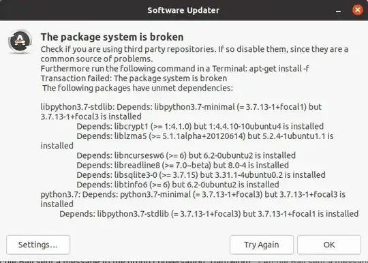This screenshot has height=263, width=368.
Task: Click the libtinfo6 dependency line
Action: pos(178,185)
